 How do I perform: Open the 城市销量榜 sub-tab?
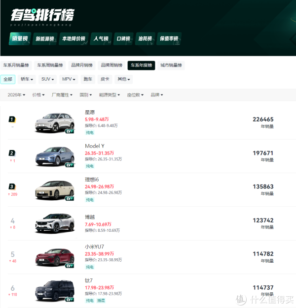click(171, 65)
